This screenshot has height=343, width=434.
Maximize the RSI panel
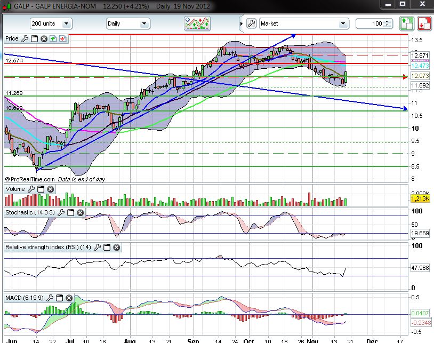(107, 247)
